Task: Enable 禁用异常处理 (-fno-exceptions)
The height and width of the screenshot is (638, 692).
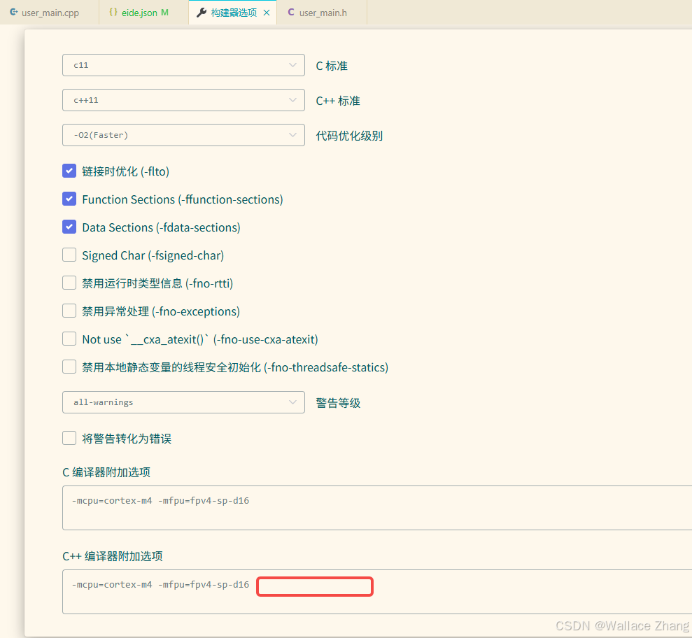Action: (x=69, y=311)
